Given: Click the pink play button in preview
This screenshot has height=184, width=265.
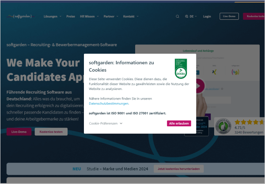Looking at the screenshot, I should click(x=199, y=85).
